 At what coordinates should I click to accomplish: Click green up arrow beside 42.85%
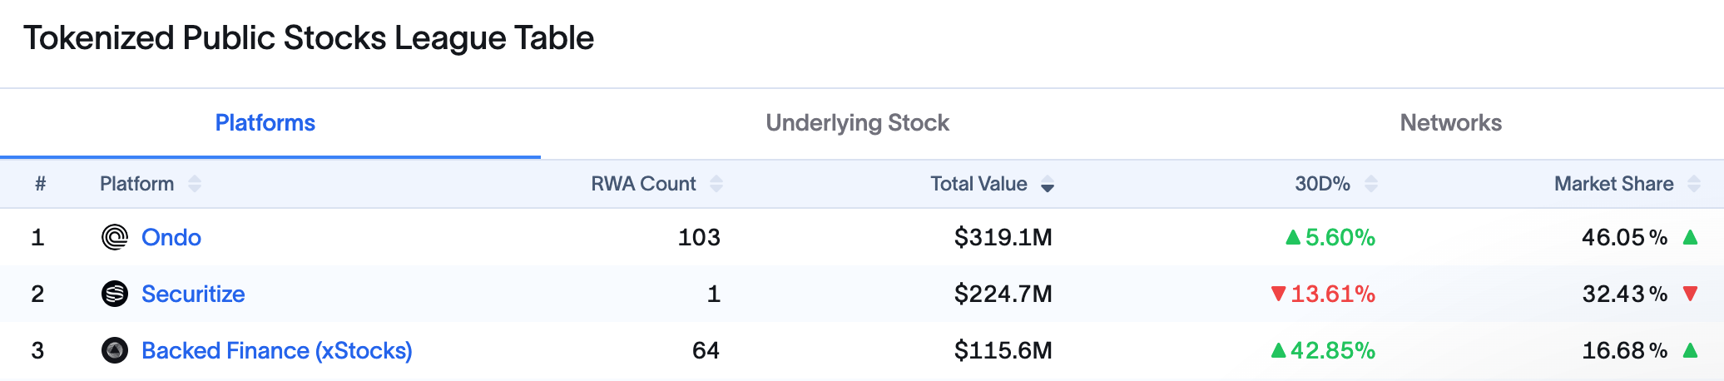pos(1279,350)
